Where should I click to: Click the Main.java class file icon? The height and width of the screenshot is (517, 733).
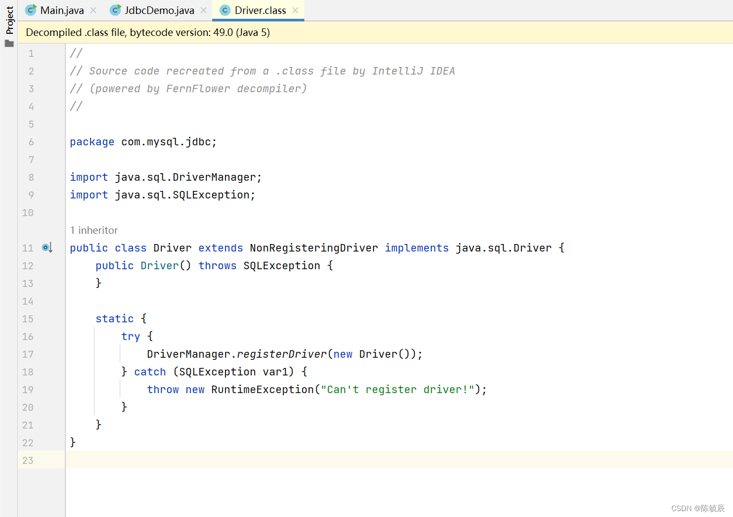coord(31,10)
